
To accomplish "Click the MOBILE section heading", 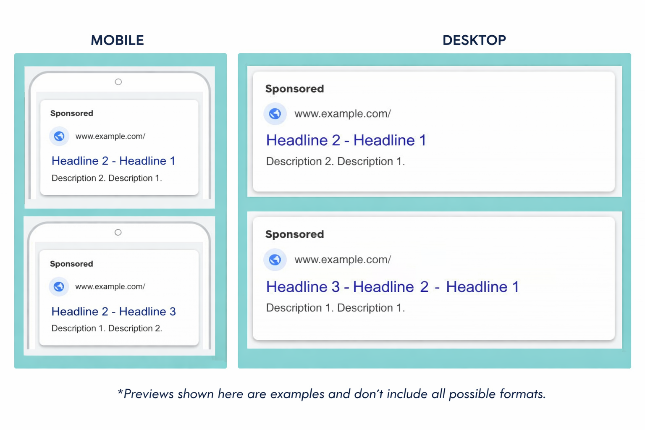I will 117,40.
